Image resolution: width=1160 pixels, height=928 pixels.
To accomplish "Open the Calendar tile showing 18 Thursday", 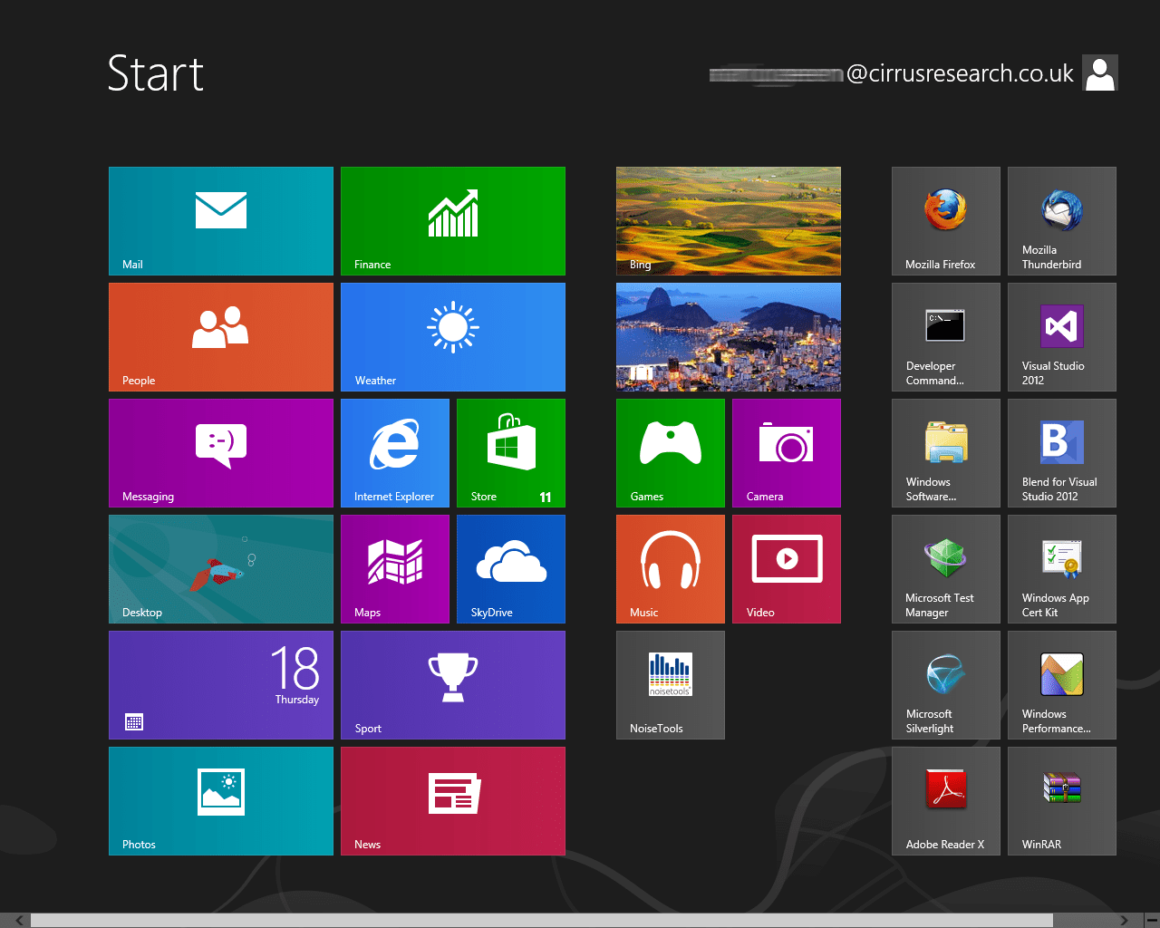I will coord(221,685).
